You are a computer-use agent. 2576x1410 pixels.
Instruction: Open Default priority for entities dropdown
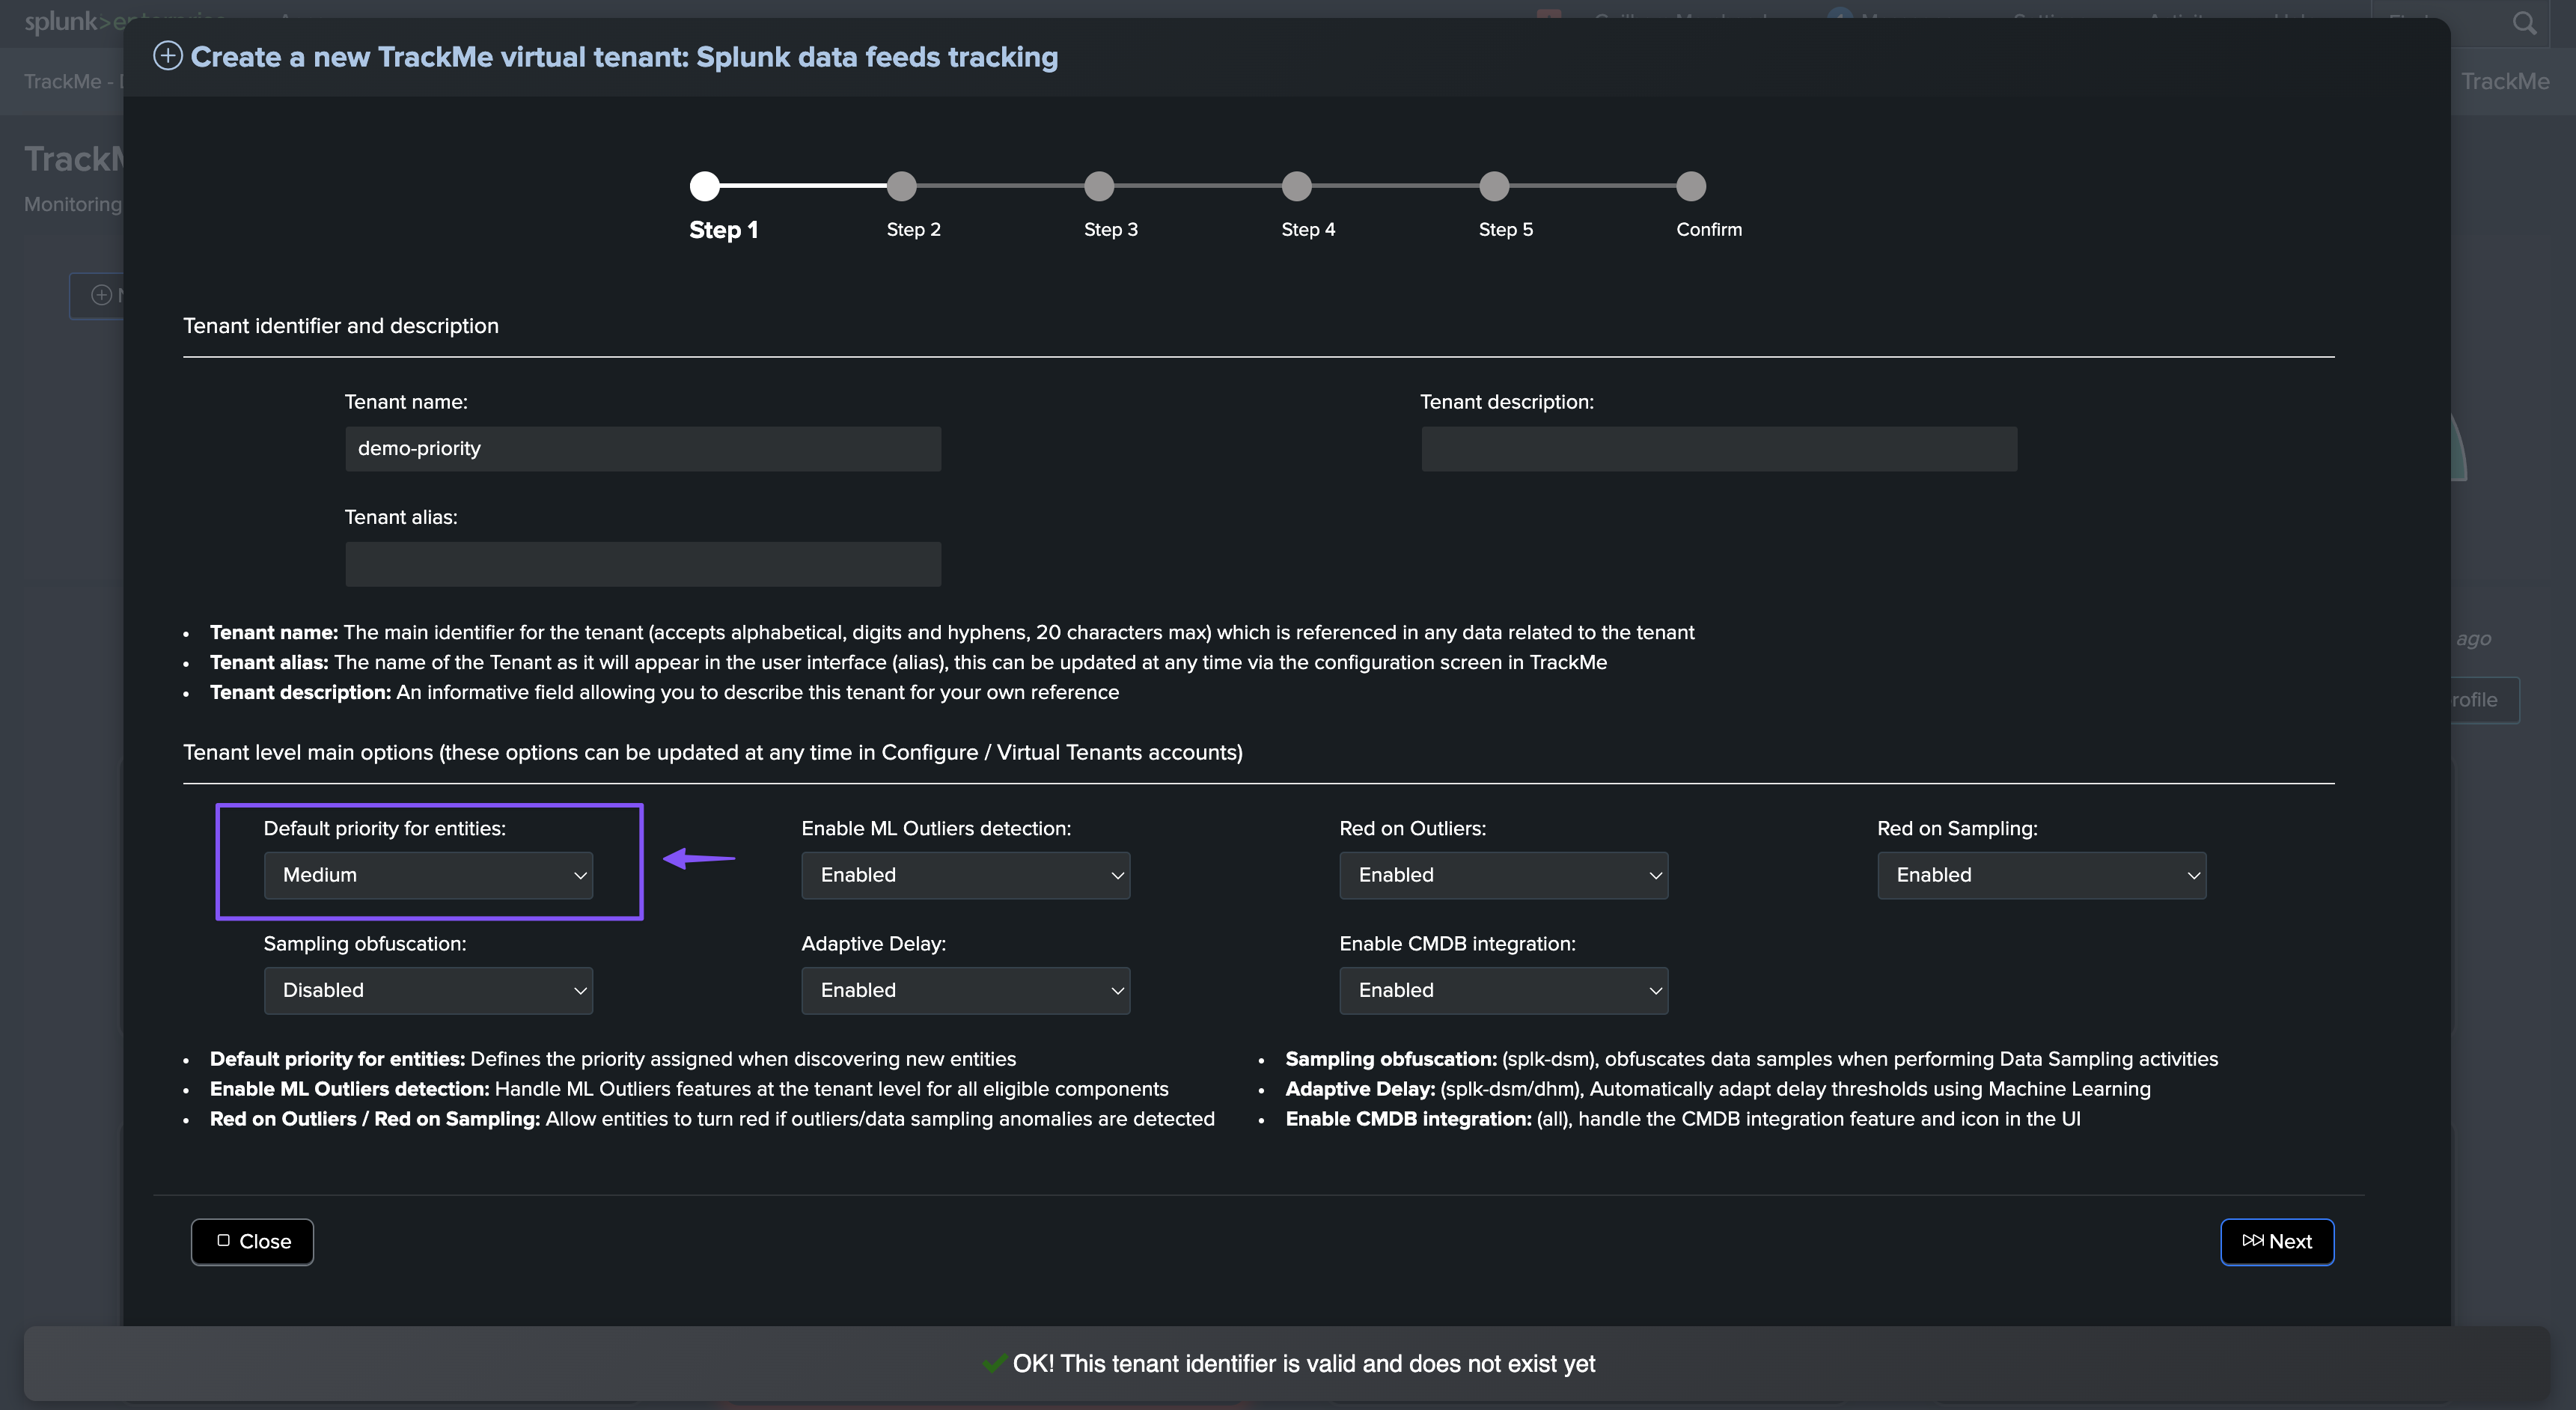pos(428,875)
